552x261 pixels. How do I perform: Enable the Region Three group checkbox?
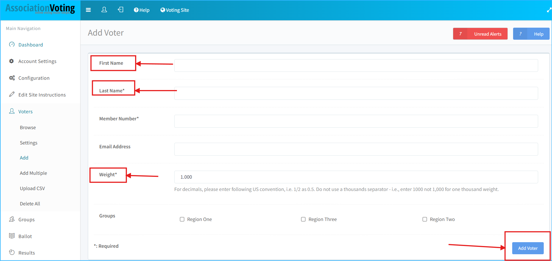click(303, 219)
